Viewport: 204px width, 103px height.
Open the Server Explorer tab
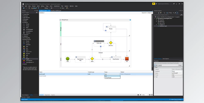[25, 95]
